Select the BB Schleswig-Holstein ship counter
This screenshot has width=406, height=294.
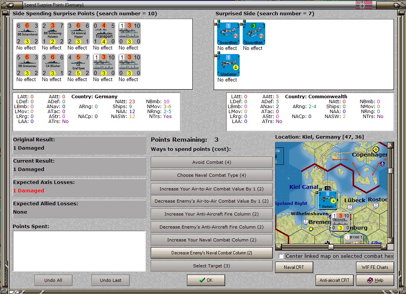pos(53,34)
